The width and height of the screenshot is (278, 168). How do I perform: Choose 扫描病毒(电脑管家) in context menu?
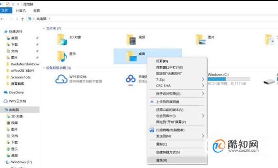(177, 130)
